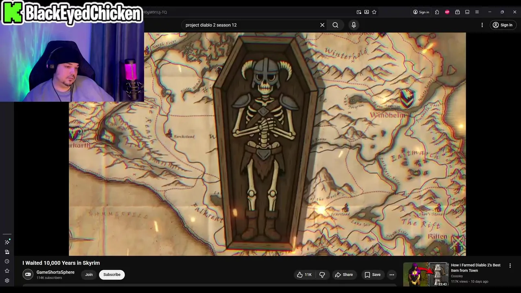Minimize the browser window

(490, 12)
